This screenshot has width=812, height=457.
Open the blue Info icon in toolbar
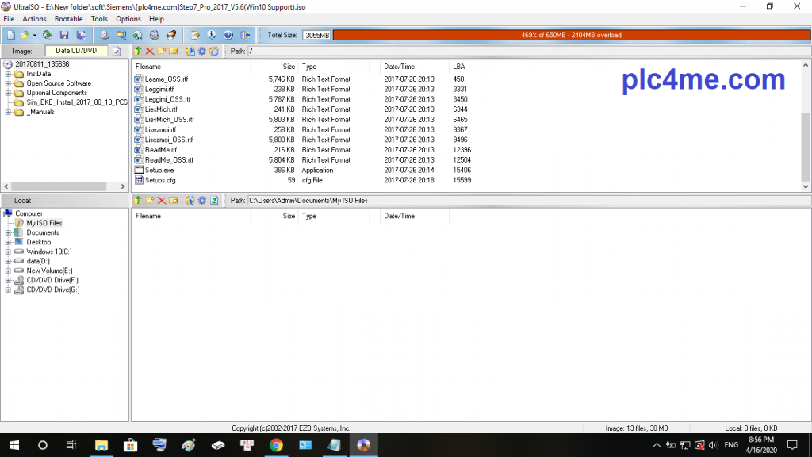[212, 35]
